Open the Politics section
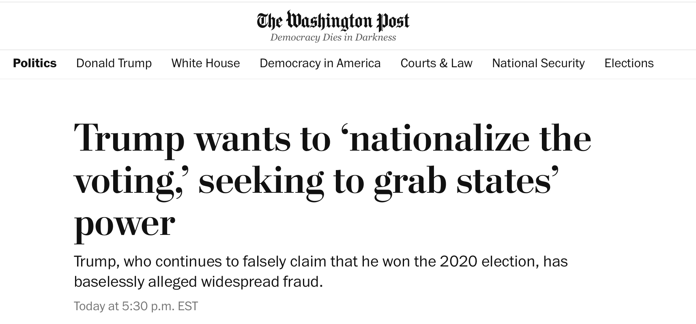The image size is (696, 324). pos(35,63)
